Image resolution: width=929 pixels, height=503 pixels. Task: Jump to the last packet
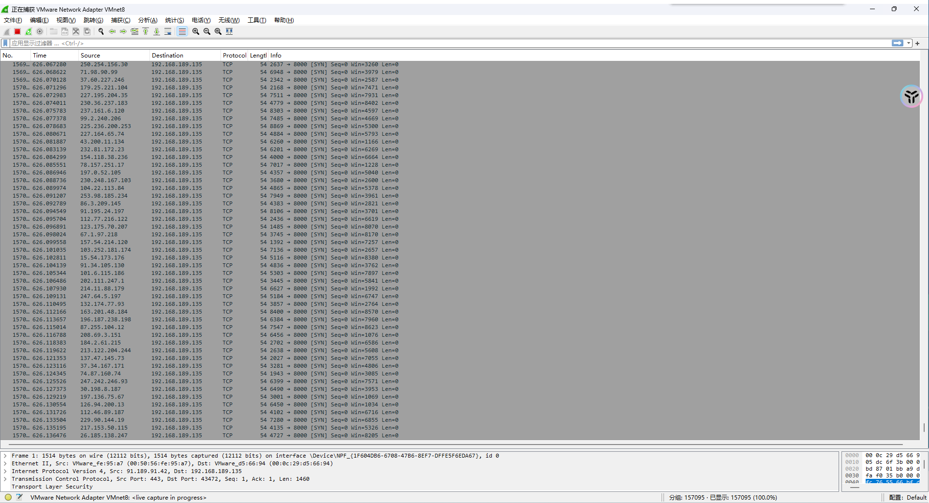click(157, 31)
